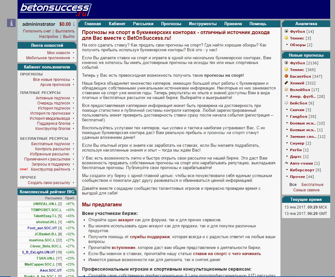Open the Помощь menu item

(258, 24)
